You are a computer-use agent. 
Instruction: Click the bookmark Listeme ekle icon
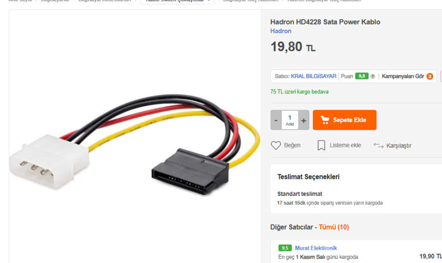[321, 145]
